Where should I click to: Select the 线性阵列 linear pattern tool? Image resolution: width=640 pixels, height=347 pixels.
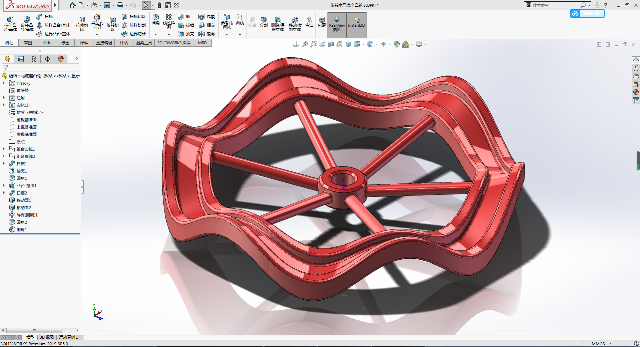coord(169,21)
